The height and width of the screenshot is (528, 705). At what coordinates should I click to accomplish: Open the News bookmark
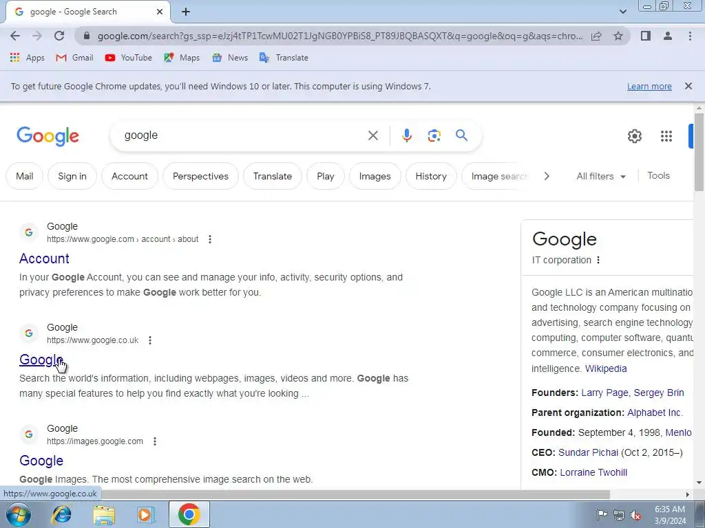point(230,58)
